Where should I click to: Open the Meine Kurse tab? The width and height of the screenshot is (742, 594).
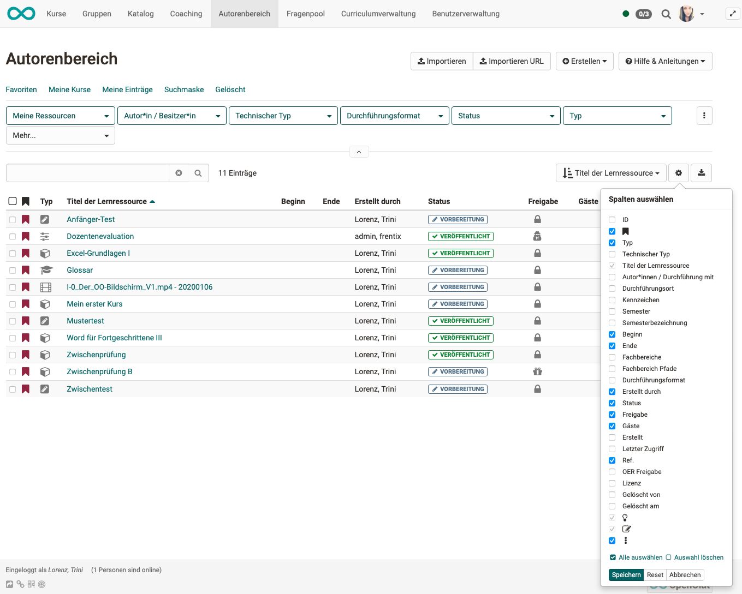pyautogui.click(x=69, y=89)
